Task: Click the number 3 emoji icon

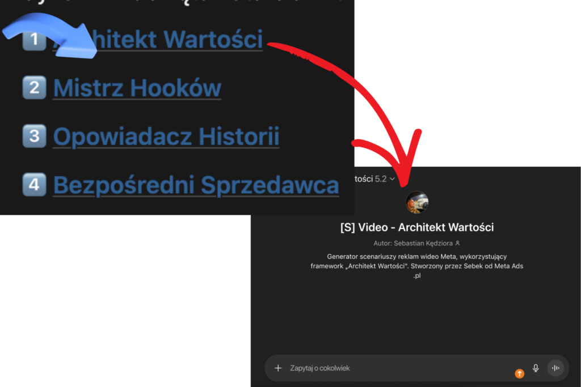Action: [34, 136]
